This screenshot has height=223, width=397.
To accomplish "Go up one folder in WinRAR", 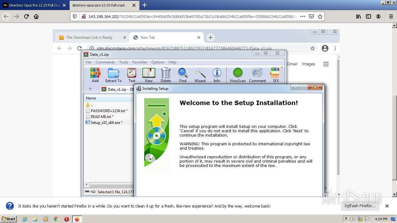I will click(90, 89).
